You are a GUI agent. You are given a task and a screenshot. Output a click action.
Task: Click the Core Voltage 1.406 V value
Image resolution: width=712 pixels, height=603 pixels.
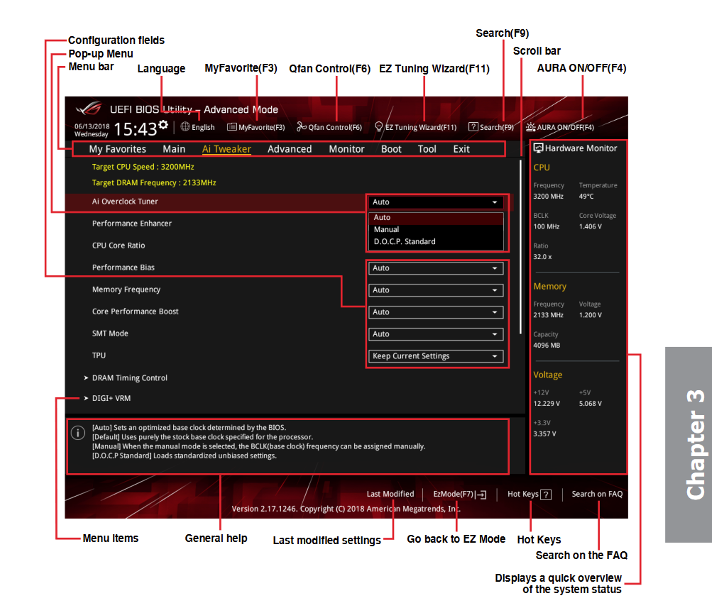(x=591, y=227)
